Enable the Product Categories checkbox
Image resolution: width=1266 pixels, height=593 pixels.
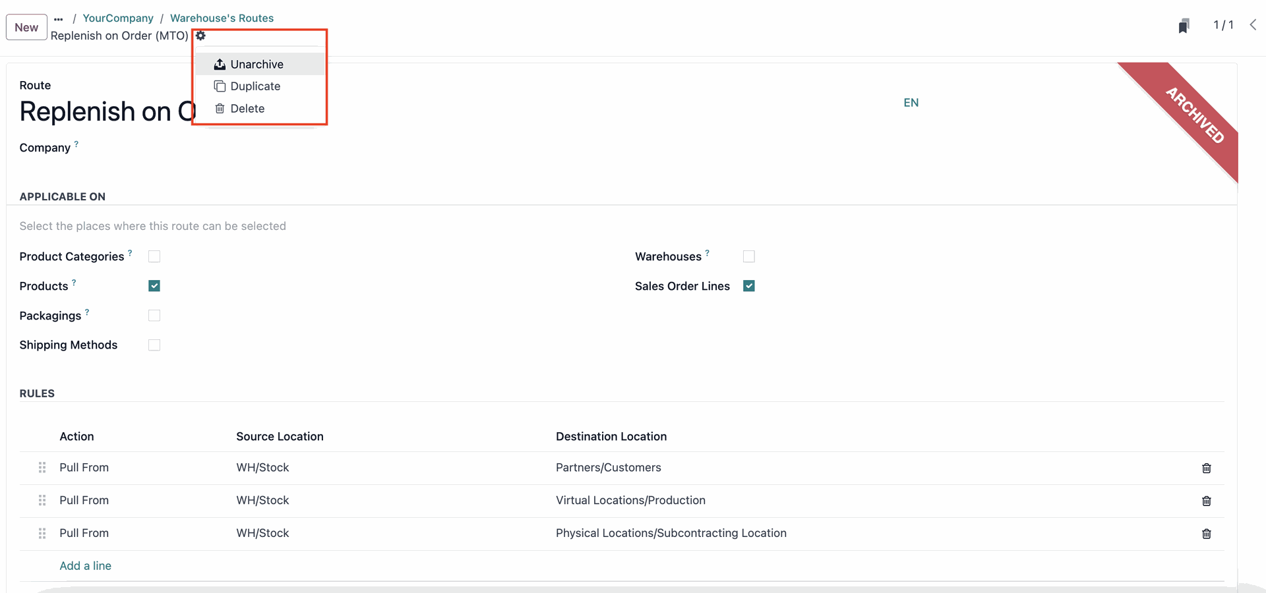click(154, 256)
